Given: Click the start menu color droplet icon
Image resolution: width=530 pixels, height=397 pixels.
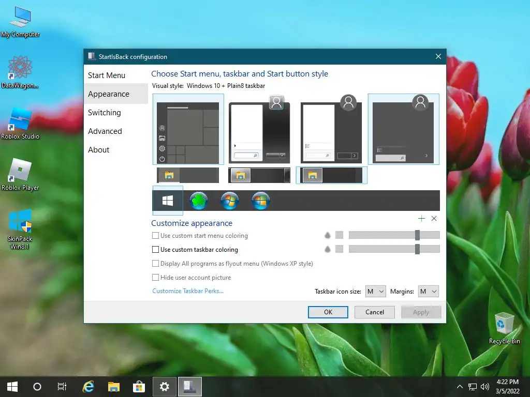Looking at the screenshot, I should [327, 235].
